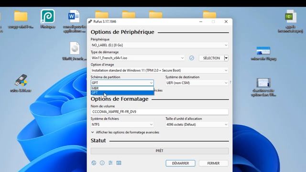Collapse the Schéma de partition GPT combo box
This screenshot has width=306, height=172.
(122, 83)
